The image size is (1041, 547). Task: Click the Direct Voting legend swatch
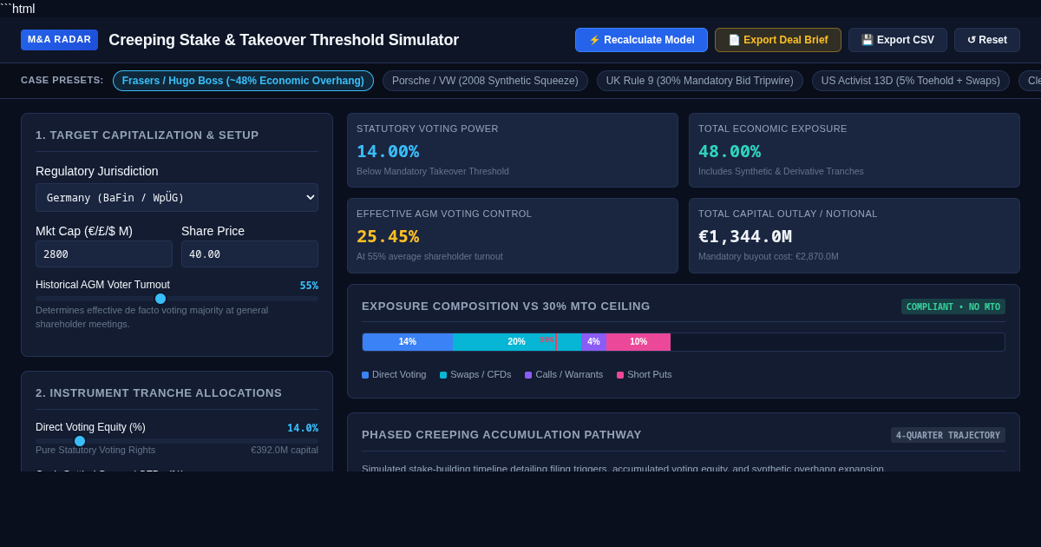coord(365,375)
